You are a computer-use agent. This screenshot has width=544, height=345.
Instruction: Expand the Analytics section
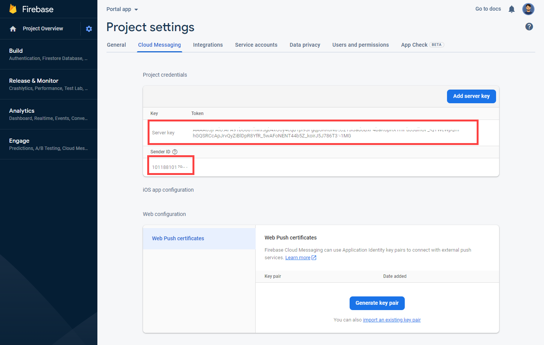point(49,114)
